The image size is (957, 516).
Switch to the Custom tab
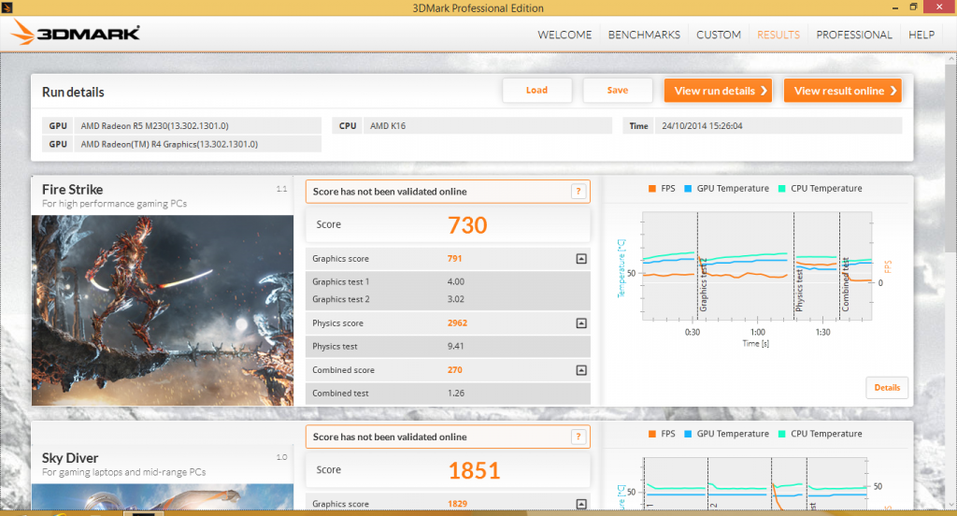click(719, 35)
